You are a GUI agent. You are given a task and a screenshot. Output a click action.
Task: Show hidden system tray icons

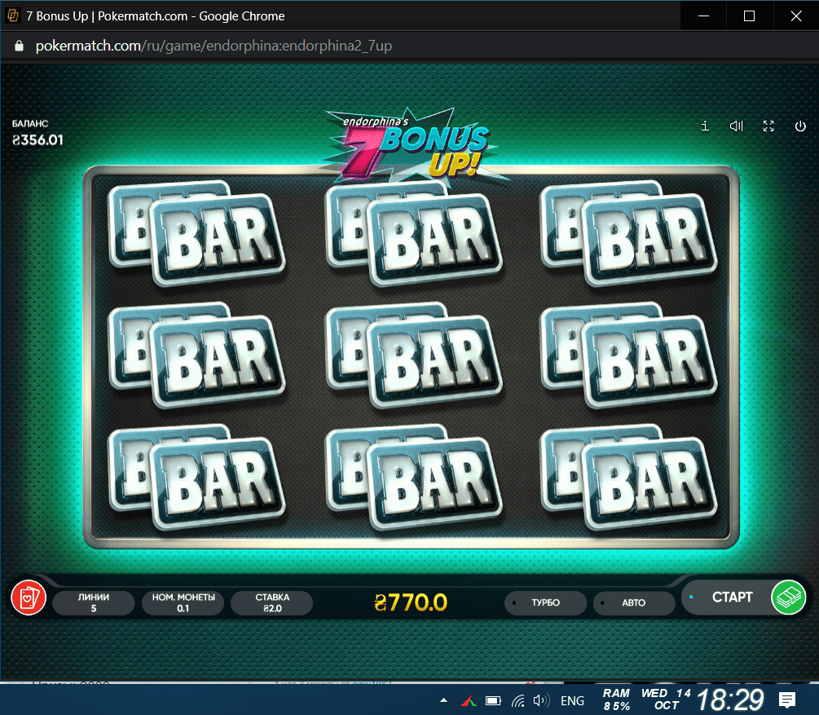443,700
